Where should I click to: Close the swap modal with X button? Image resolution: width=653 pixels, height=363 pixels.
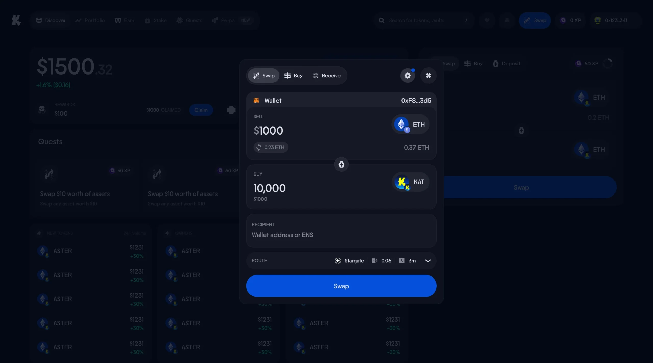coord(428,76)
